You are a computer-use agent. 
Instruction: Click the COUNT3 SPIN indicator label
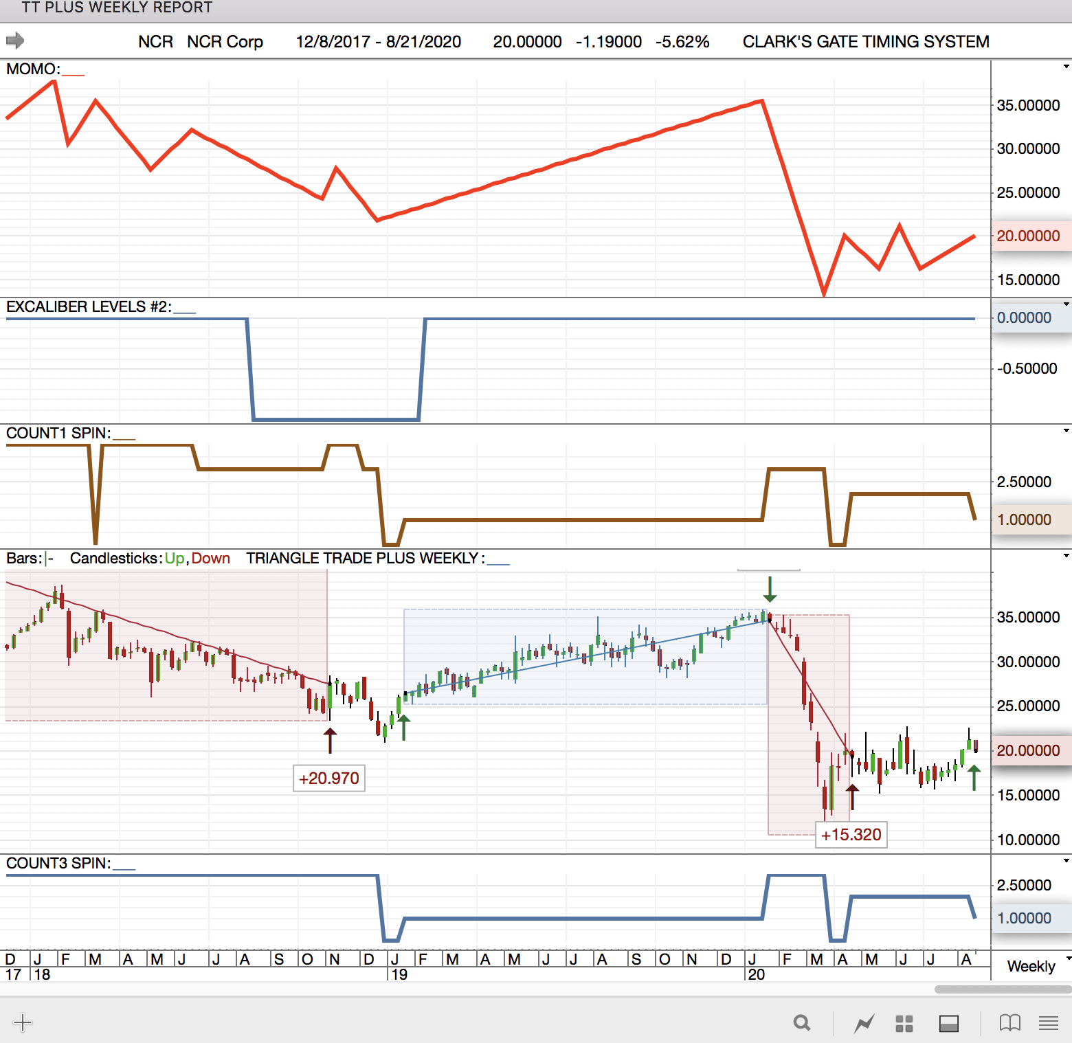[x=58, y=863]
